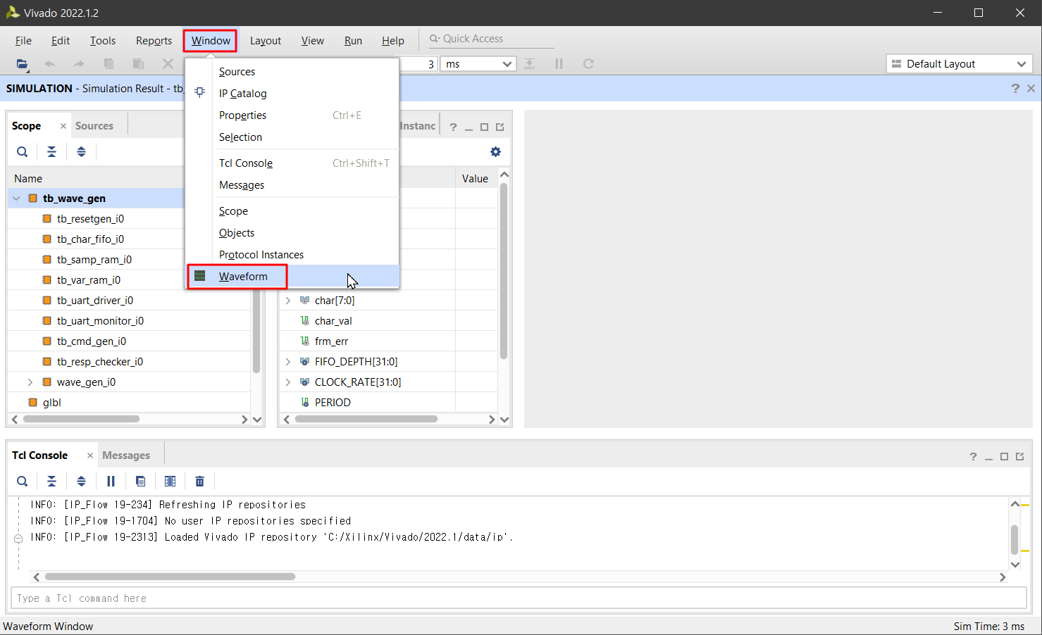Click the Quick Access search field
1042x635 pixels.
pyautogui.click(x=492, y=39)
